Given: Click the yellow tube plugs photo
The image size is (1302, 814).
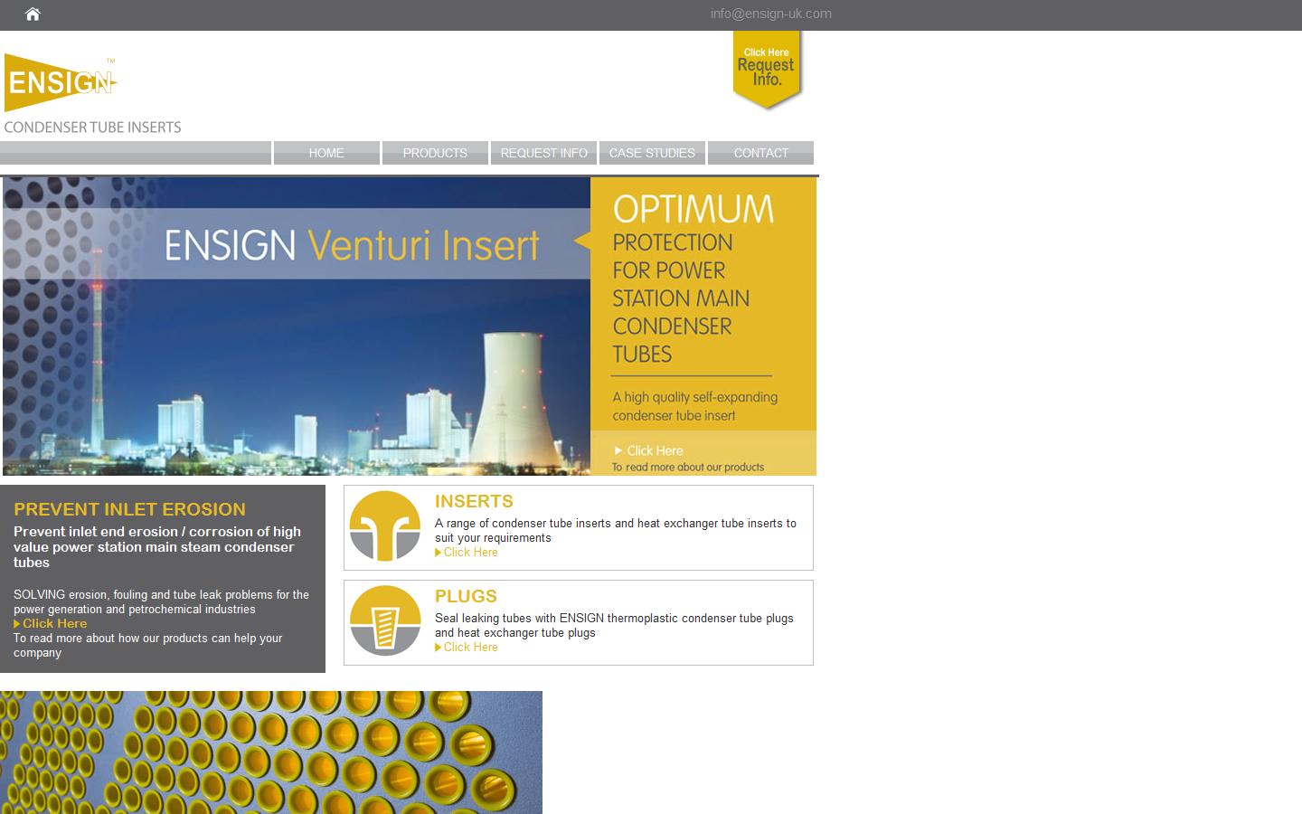Looking at the screenshot, I should (271, 752).
